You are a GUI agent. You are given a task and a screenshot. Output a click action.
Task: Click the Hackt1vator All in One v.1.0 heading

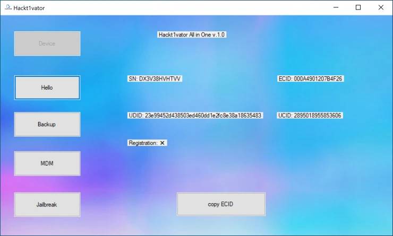click(192, 34)
